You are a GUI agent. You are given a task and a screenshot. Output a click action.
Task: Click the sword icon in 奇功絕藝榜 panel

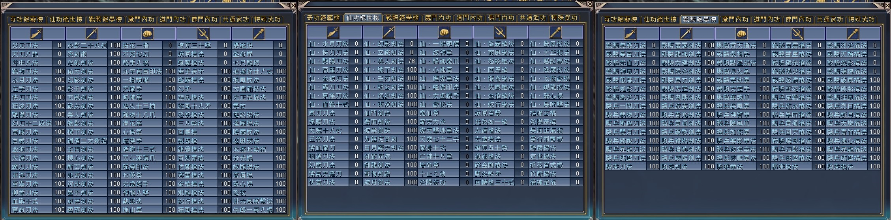coord(92,33)
